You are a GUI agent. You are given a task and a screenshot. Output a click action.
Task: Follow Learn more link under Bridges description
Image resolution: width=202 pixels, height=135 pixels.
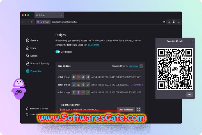93,45
